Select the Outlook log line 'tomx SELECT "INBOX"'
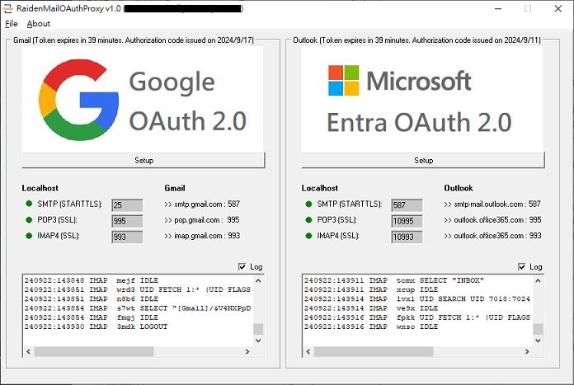Image resolution: width=574 pixels, height=385 pixels. tap(394, 280)
